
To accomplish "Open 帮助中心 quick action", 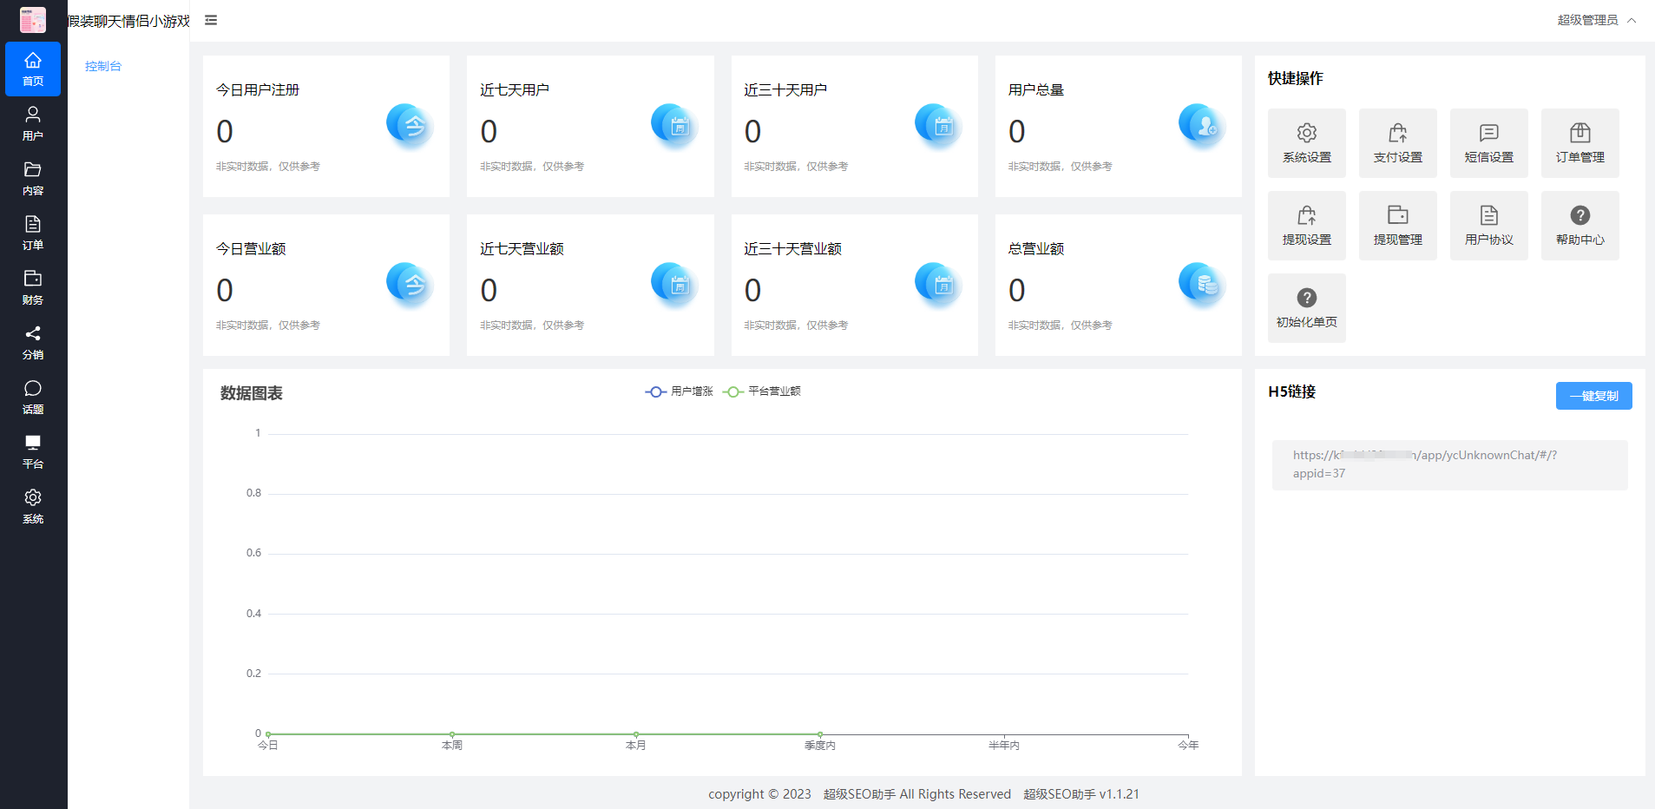I will (1579, 226).
